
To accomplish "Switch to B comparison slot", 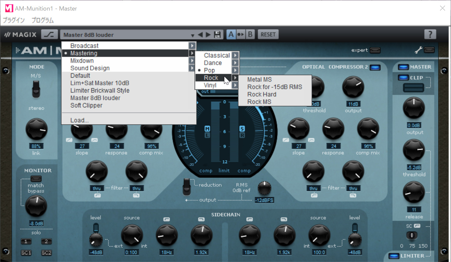I will tap(250, 34).
